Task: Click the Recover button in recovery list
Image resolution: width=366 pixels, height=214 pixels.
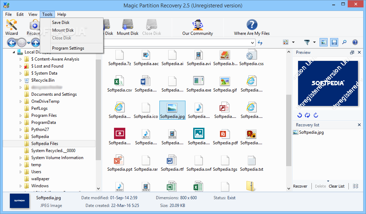Action: [x=300, y=186]
